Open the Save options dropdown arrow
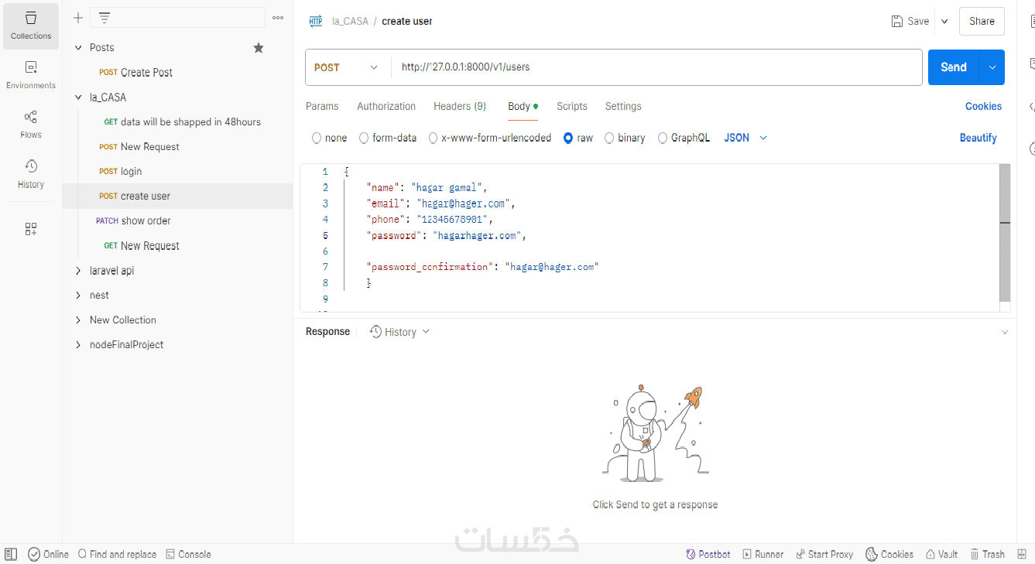 click(x=944, y=22)
